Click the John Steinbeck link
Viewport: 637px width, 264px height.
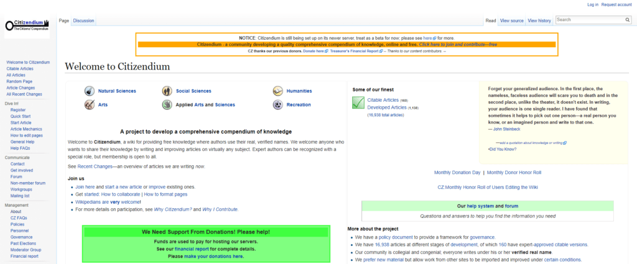coord(506,129)
